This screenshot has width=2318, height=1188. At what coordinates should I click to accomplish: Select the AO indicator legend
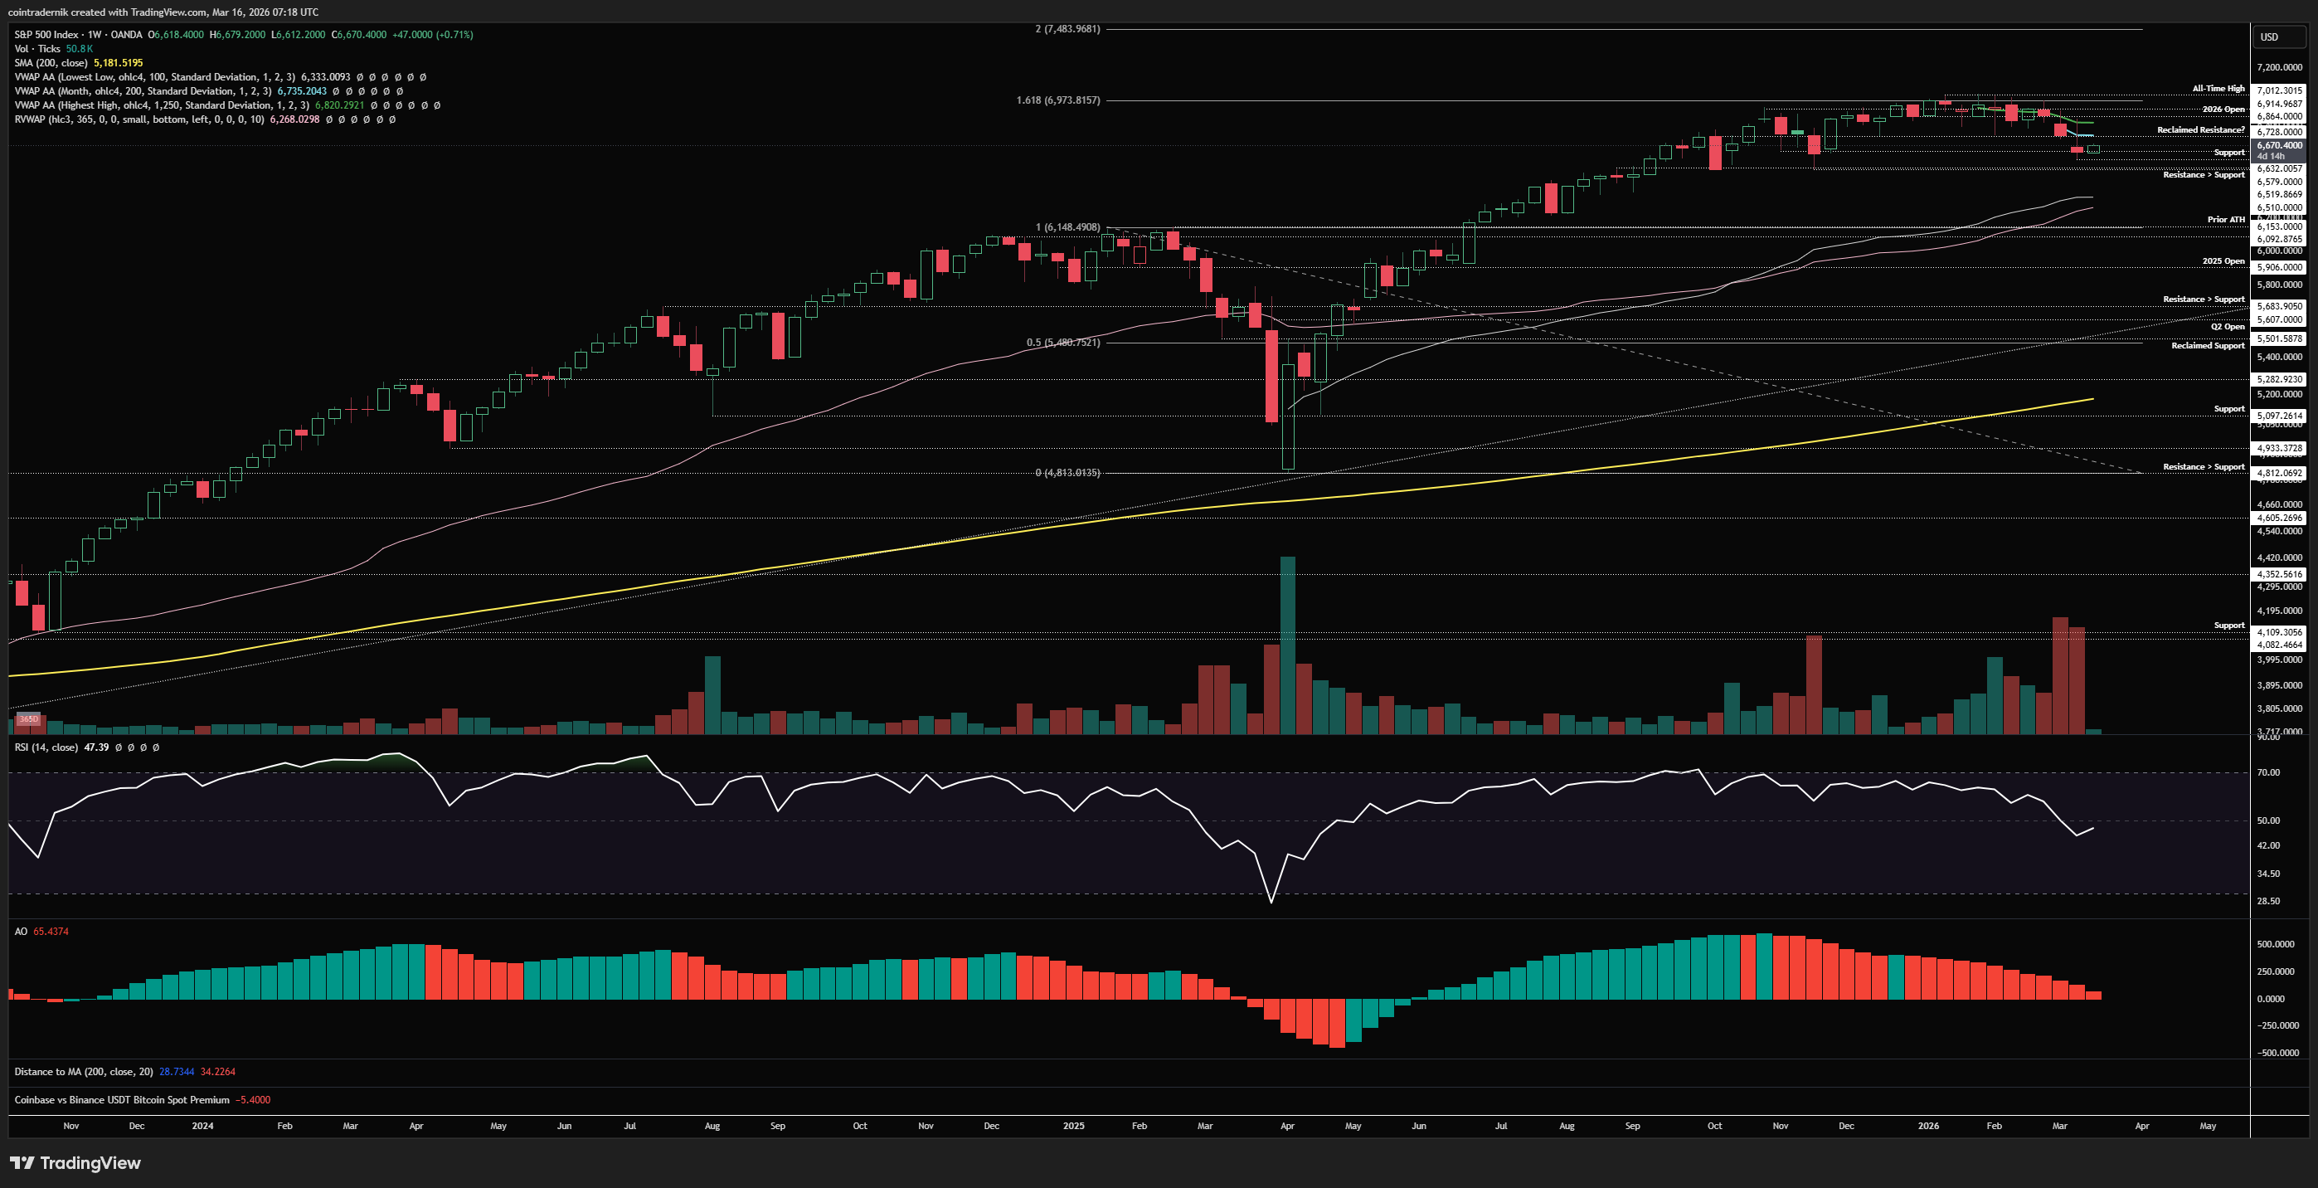click(x=21, y=932)
